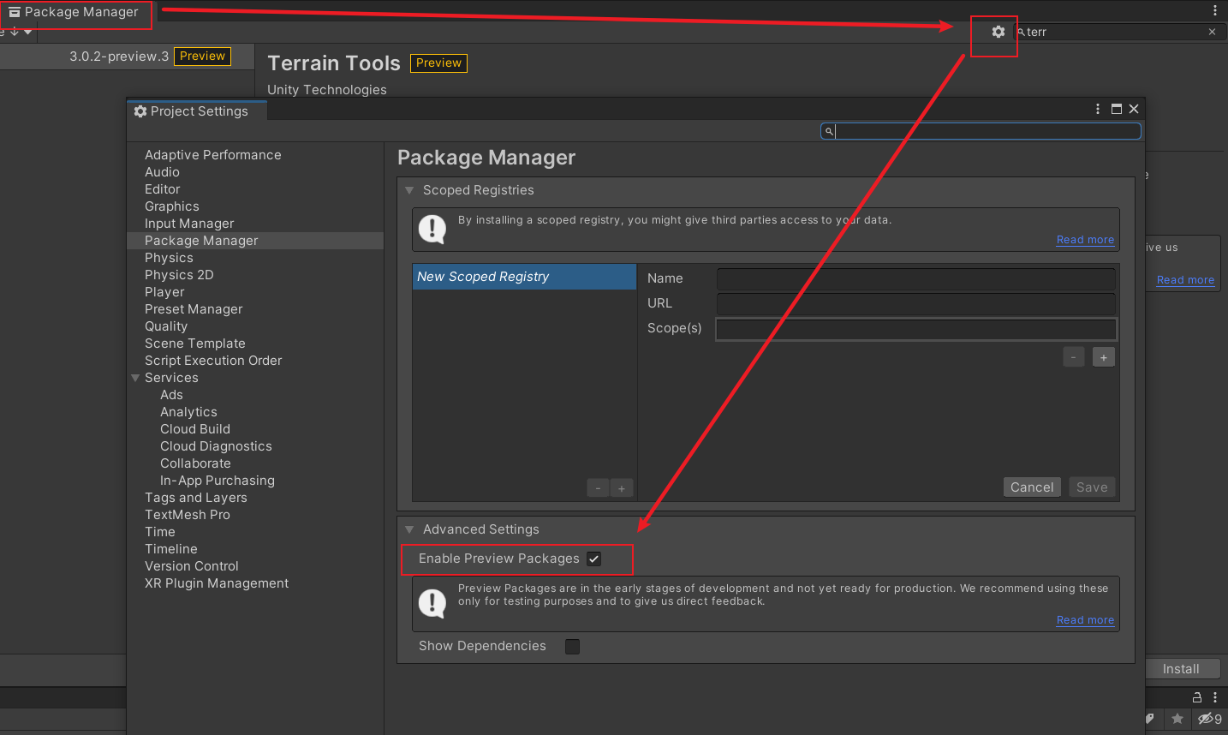Viewport: 1228px width, 735px height.
Task: Install the Terrain Tools package
Action: [1180, 669]
